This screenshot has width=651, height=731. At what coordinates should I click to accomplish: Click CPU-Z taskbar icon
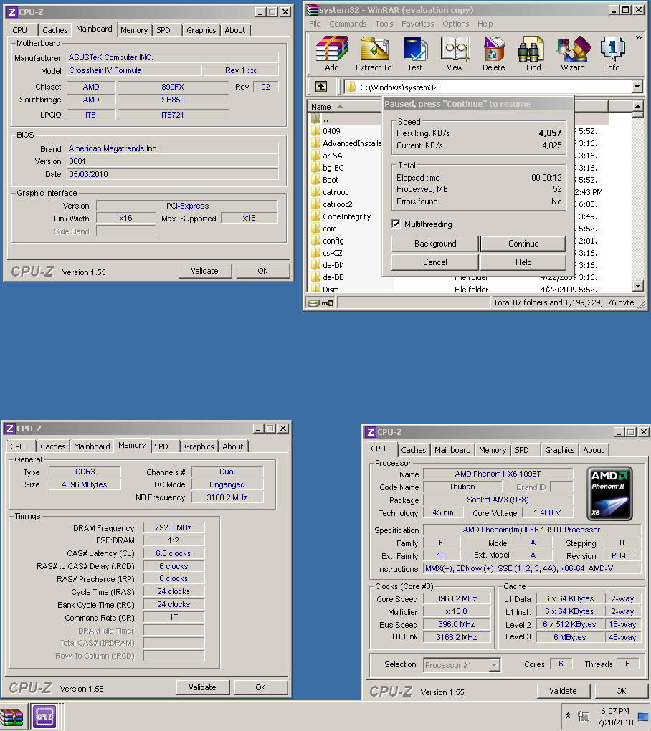(44, 717)
